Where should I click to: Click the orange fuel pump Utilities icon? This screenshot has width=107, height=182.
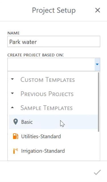click(16, 136)
